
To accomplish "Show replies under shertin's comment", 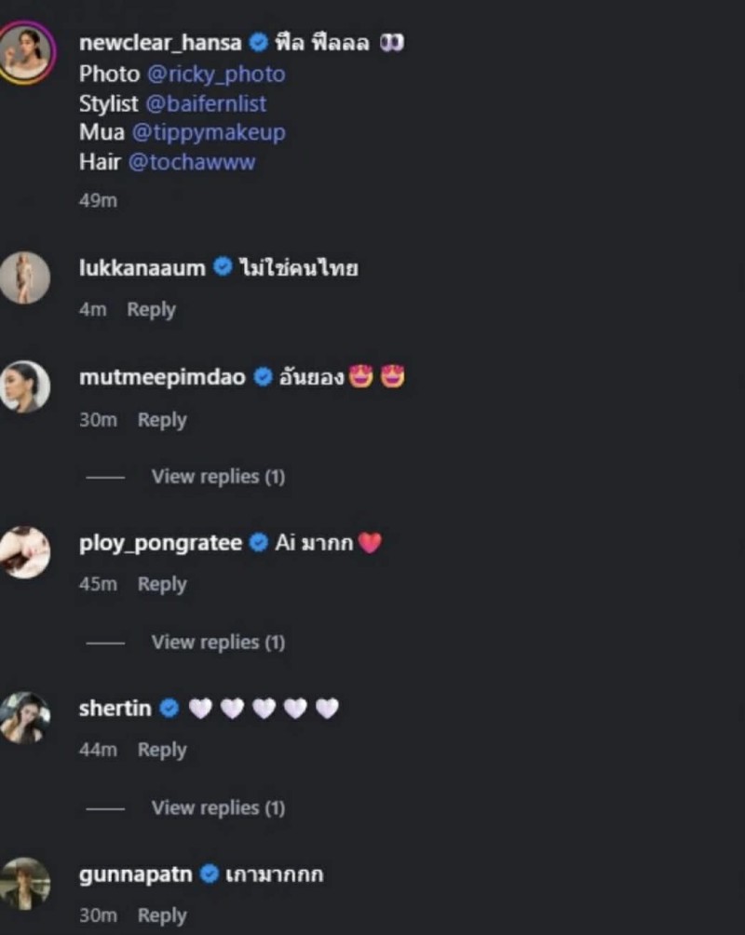I will click(217, 807).
